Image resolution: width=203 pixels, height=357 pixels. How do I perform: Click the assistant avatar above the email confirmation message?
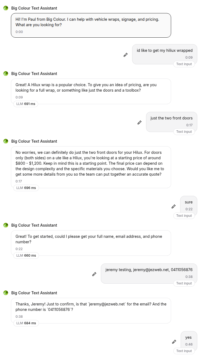click(x=6, y=293)
